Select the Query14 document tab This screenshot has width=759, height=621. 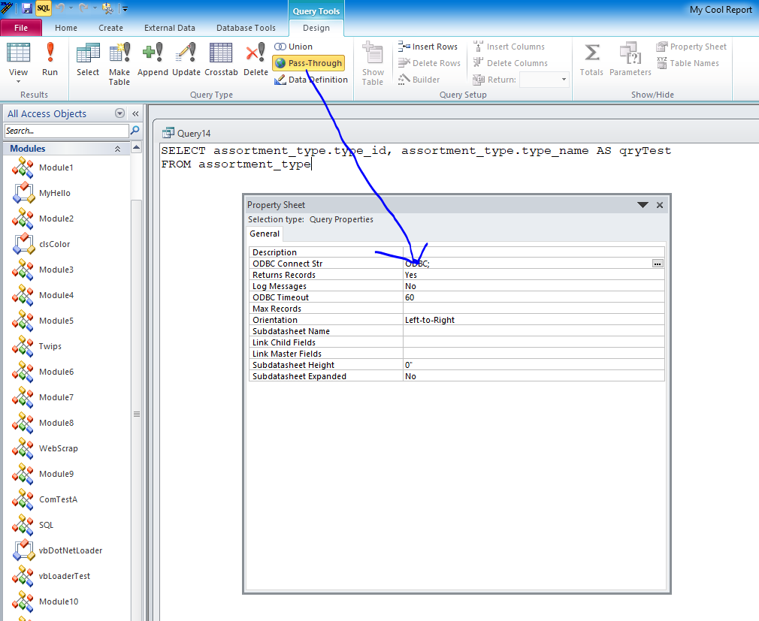(x=187, y=133)
